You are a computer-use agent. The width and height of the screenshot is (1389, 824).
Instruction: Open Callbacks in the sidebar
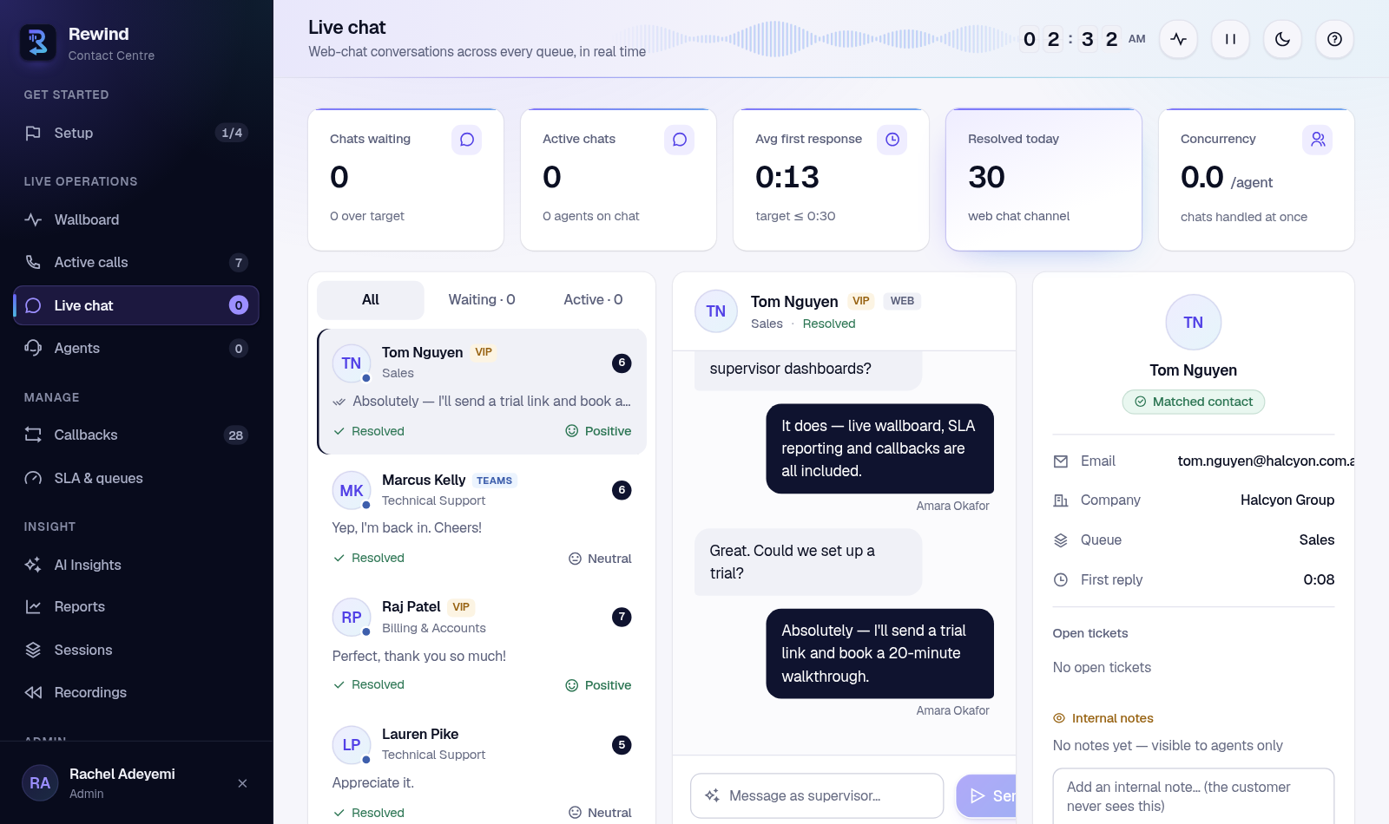(136, 435)
